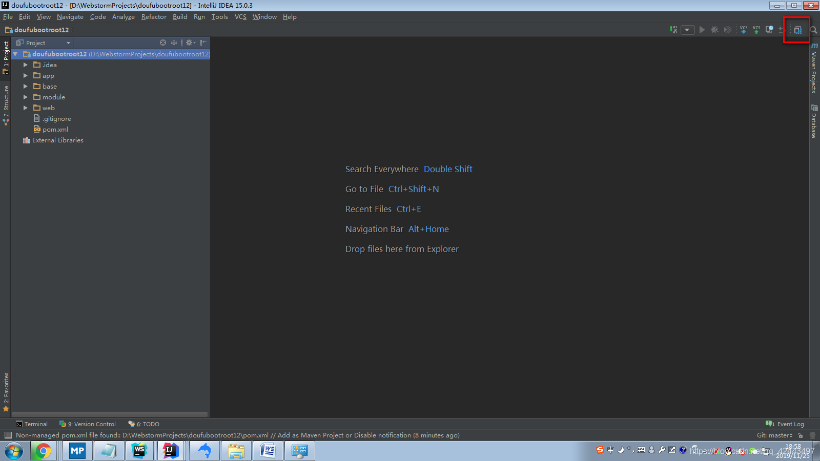Click the Search Everywhere magnifier icon

click(x=813, y=30)
